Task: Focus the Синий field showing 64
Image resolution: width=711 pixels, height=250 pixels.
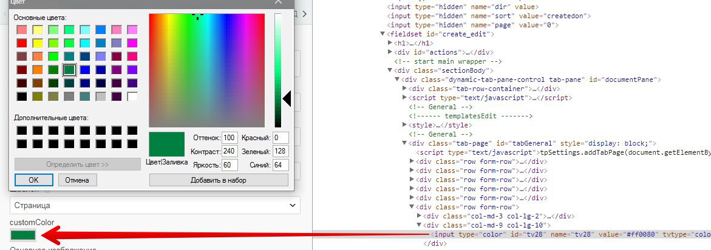Action: click(x=281, y=165)
